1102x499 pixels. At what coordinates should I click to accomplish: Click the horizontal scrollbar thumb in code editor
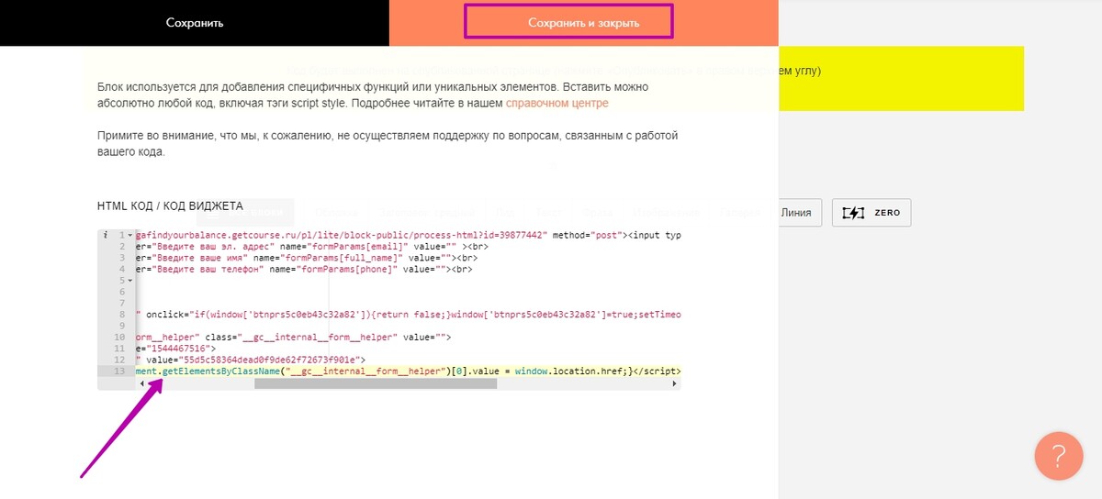(376, 383)
